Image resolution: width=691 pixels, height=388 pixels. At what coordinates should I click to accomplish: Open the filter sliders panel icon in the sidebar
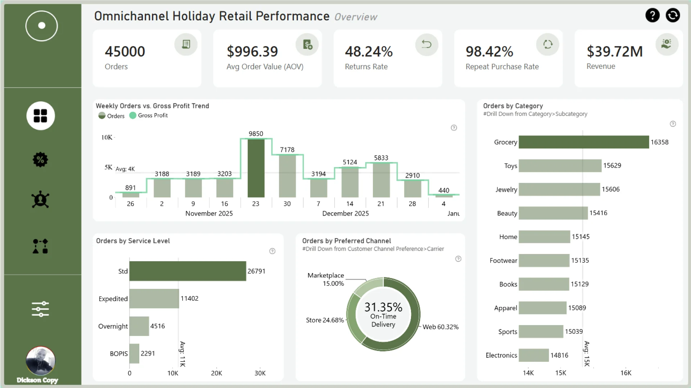(40, 309)
